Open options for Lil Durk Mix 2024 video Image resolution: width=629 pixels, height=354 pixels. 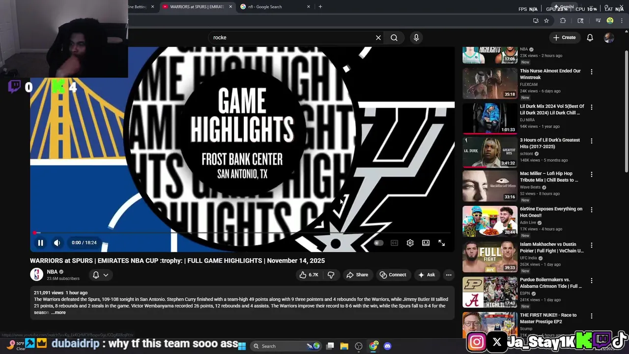pos(591,107)
